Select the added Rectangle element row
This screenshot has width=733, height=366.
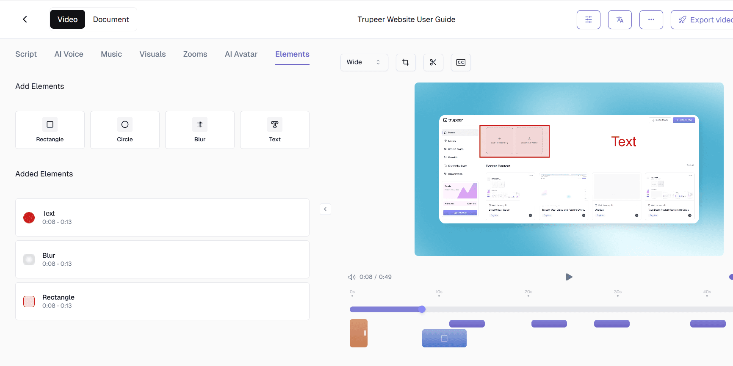point(162,301)
